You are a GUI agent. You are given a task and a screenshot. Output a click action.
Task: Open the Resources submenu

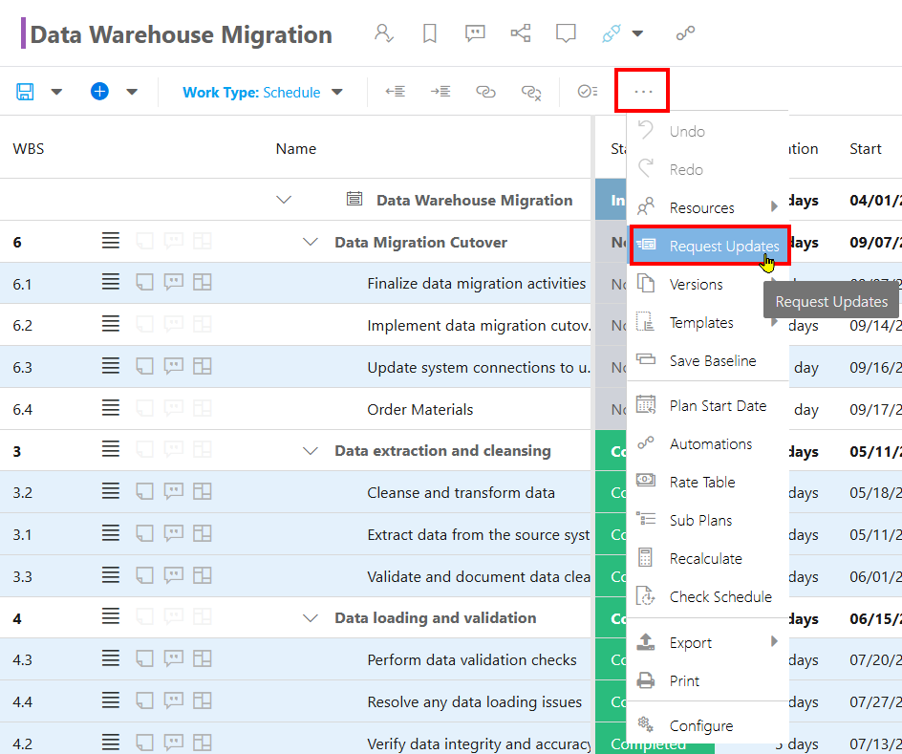point(708,207)
